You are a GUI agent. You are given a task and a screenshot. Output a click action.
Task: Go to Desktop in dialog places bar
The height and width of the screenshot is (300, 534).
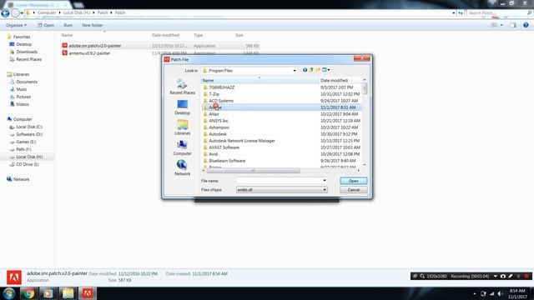tap(182, 107)
